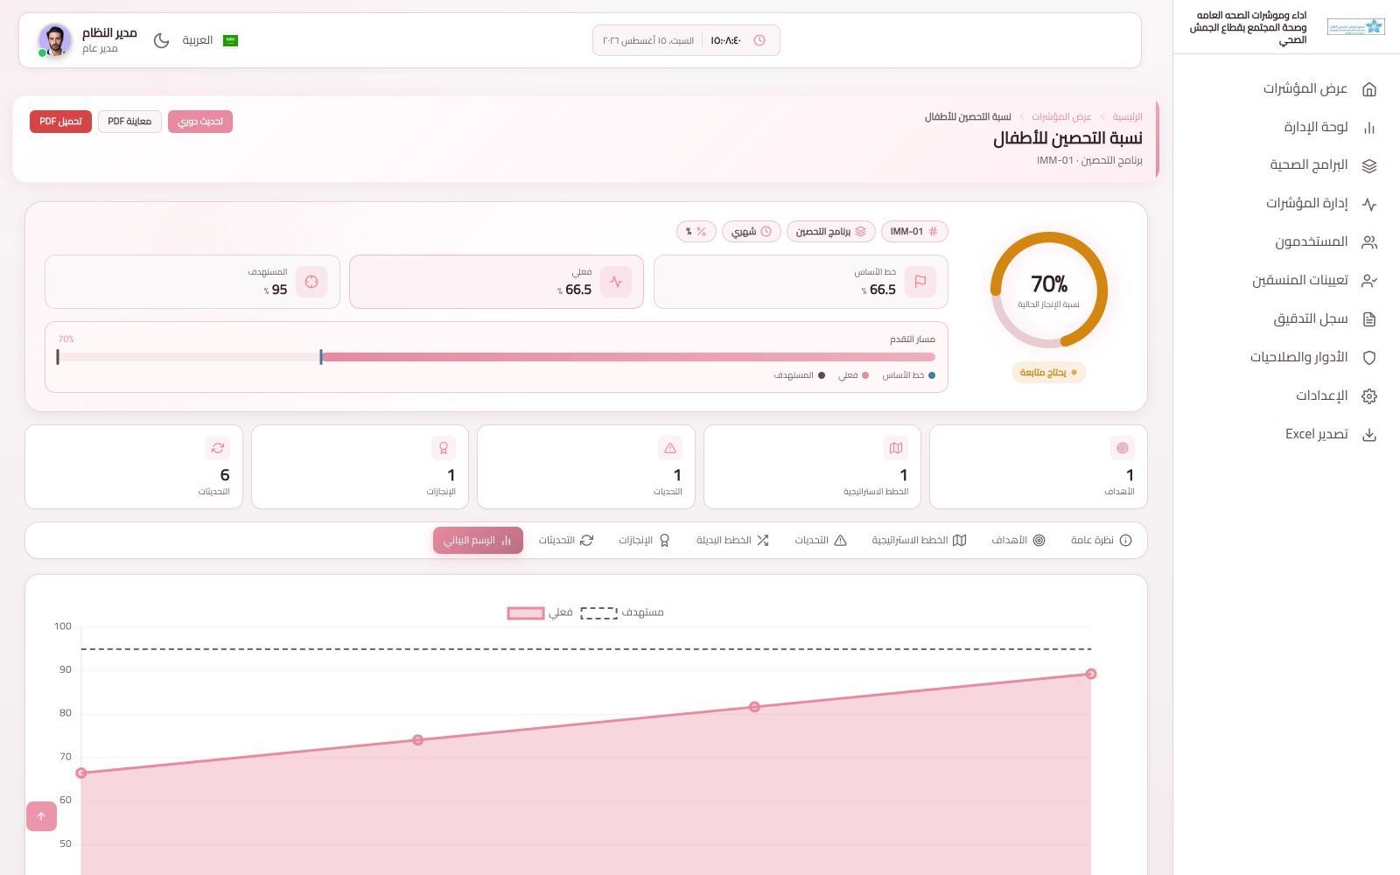Viewport: 1400px width, 875px height.
Task: Click the organization logo in sidebar header
Action: click(x=1355, y=27)
